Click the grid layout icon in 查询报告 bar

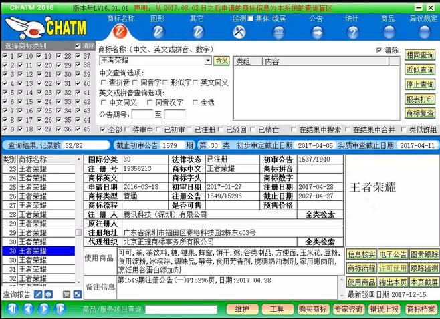click(77, 294)
